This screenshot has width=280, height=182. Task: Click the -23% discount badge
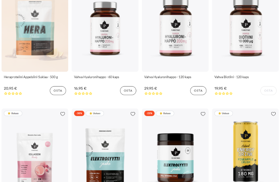pos(149,114)
